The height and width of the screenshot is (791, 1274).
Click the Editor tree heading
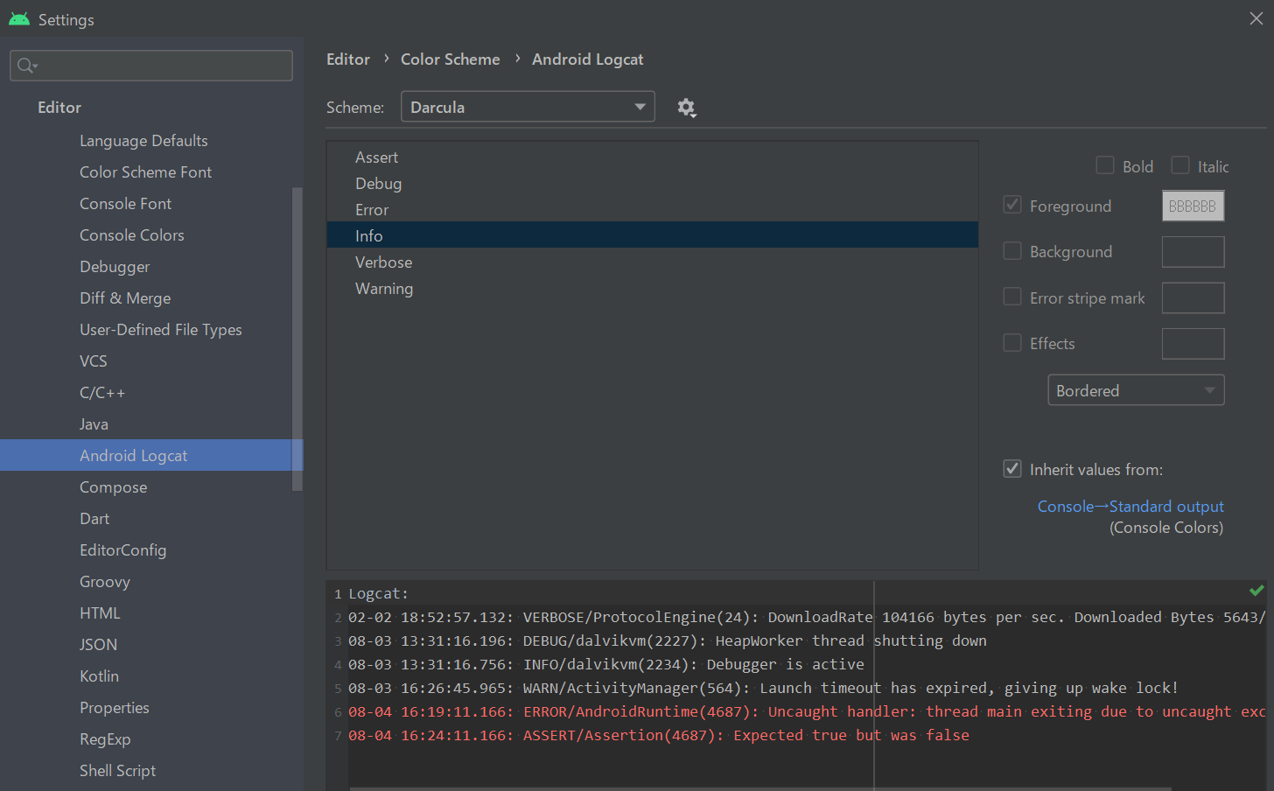(x=59, y=108)
